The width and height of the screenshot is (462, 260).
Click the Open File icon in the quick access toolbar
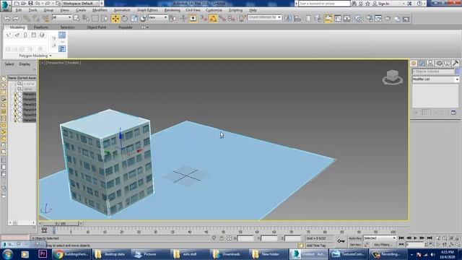[x=24, y=3]
